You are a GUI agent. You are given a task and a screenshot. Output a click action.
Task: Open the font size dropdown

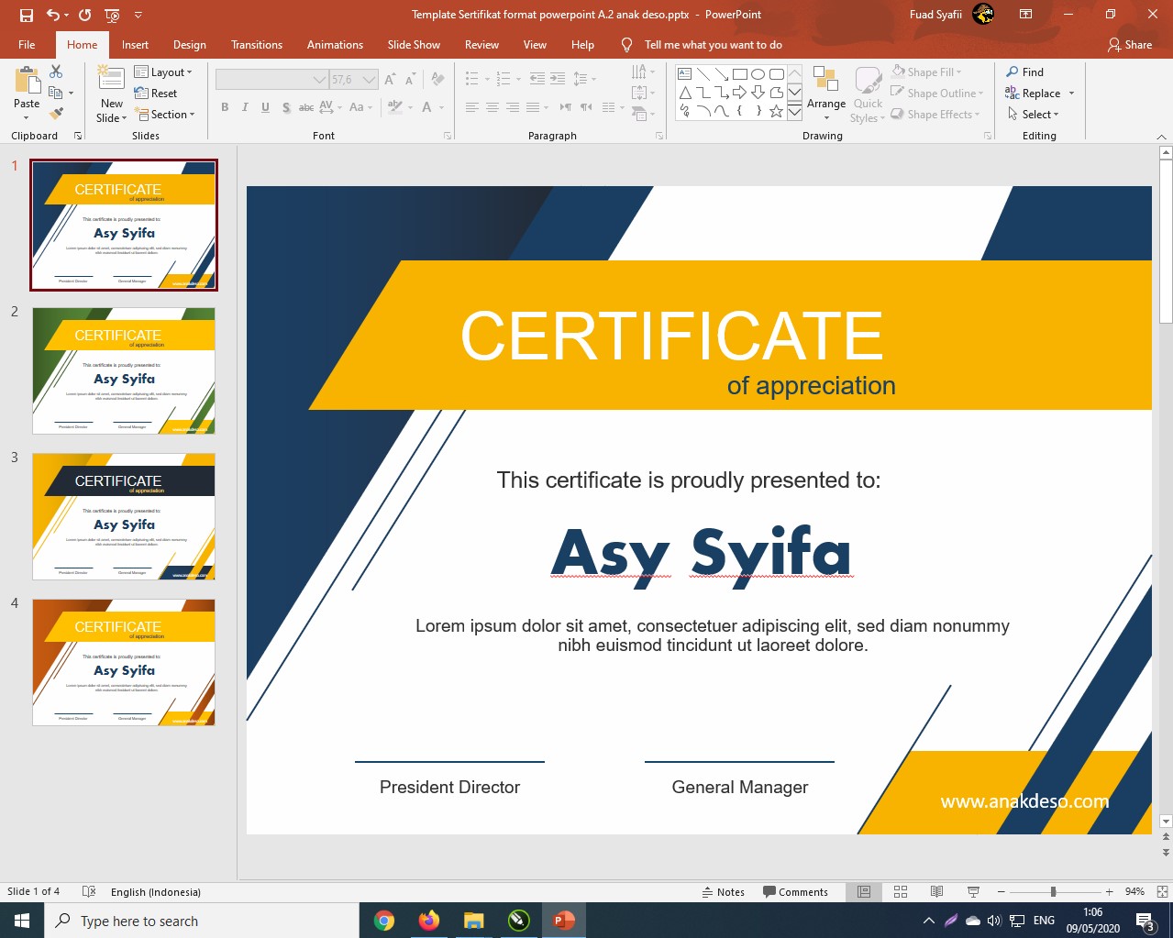tap(369, 80)
